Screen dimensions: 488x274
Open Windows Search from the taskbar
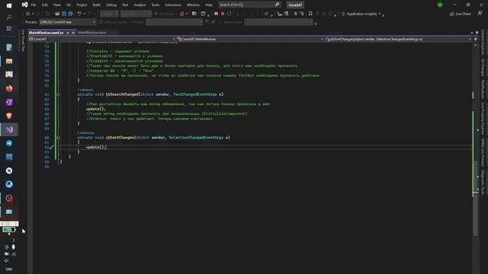pyautogui.click(x=9, y=17)
